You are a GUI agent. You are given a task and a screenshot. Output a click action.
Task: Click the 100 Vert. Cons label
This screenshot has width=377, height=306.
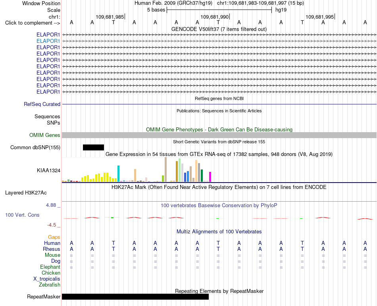22,215
